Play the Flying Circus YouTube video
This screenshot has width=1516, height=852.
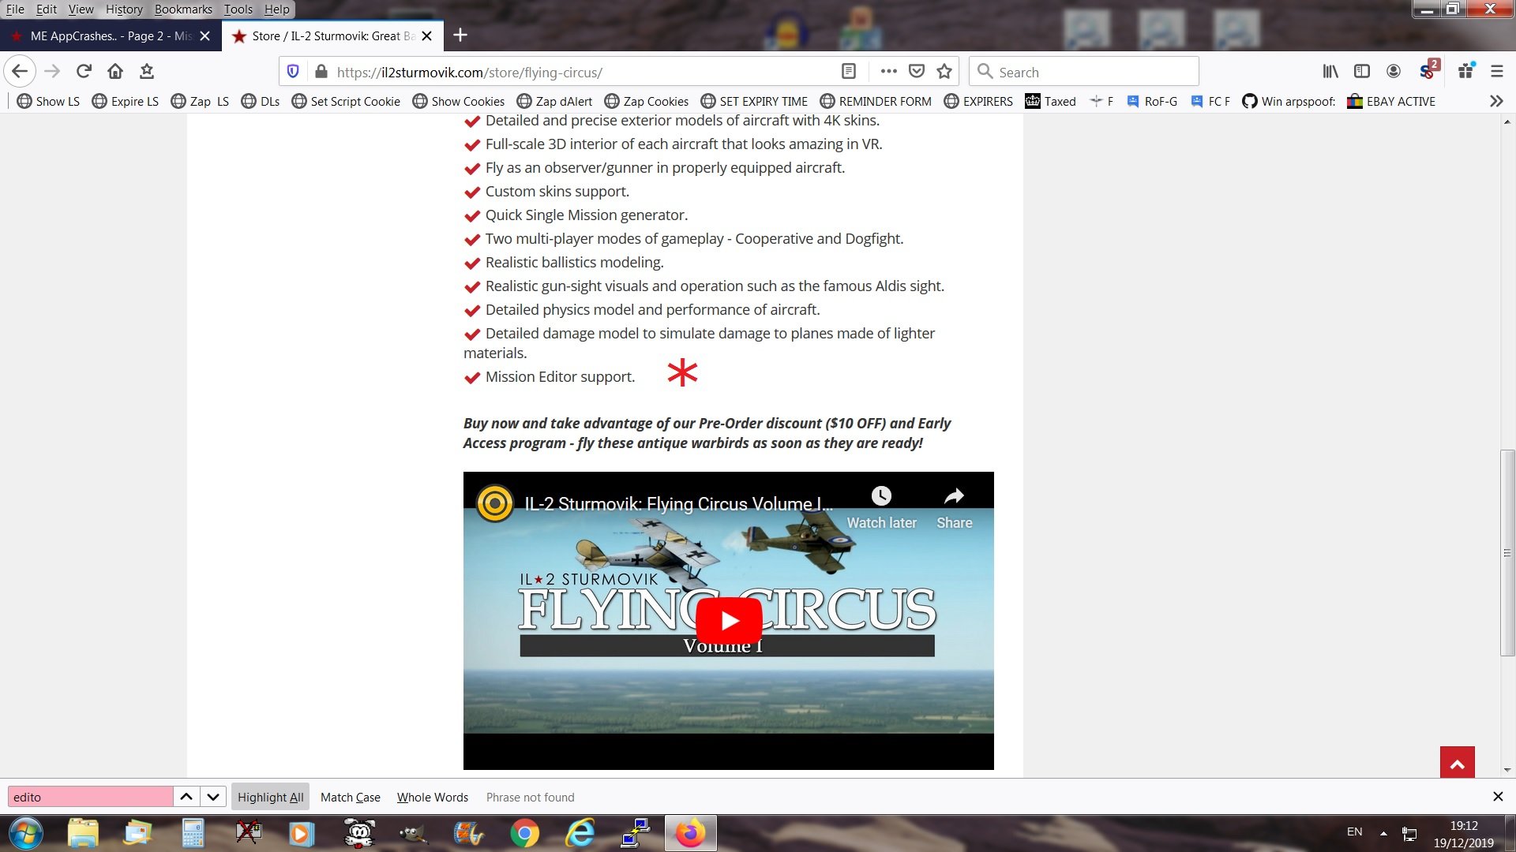click(728, 621)
